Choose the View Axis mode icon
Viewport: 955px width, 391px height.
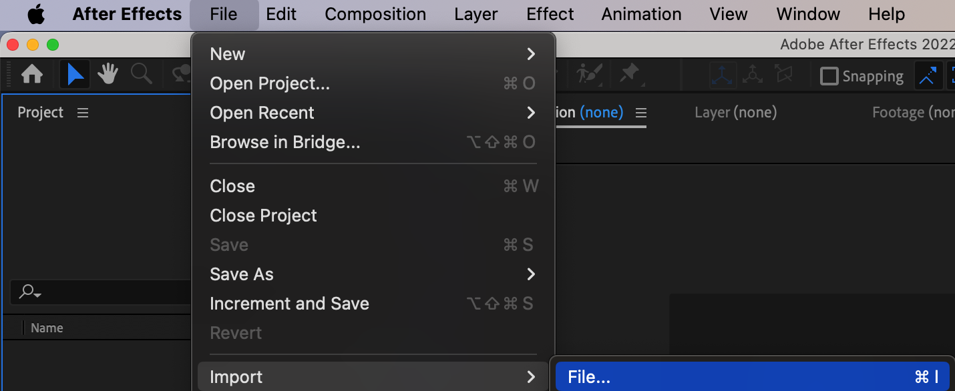click(783, 75)
